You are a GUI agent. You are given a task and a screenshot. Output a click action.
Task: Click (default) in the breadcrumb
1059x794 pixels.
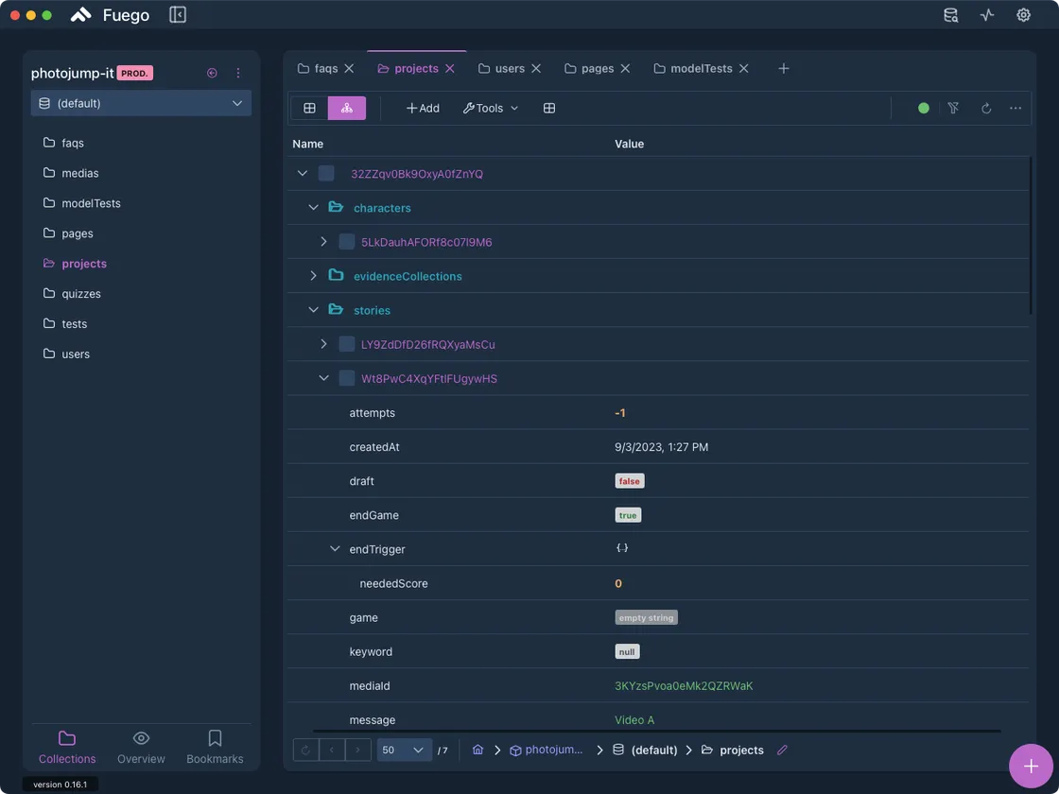645,751
